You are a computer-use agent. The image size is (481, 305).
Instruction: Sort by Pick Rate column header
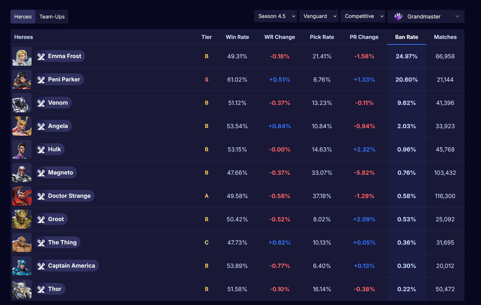(x=322, y=37)
